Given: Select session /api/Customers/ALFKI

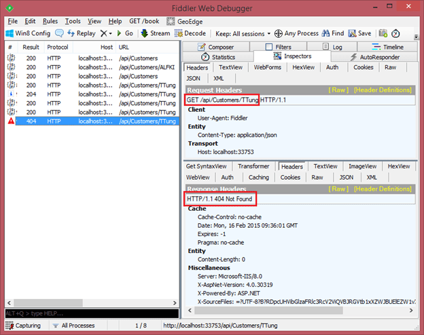Looking at the screenshot, I should [92, 67].
